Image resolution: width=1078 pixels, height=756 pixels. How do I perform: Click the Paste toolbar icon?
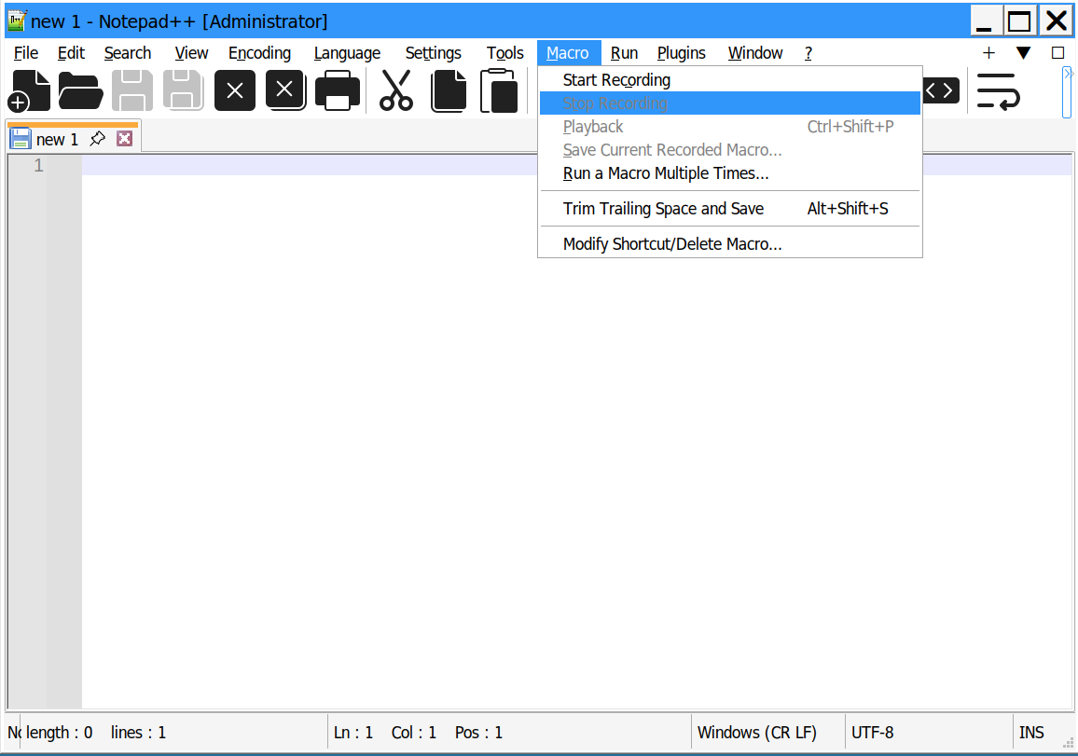click(x=499, y=89)
